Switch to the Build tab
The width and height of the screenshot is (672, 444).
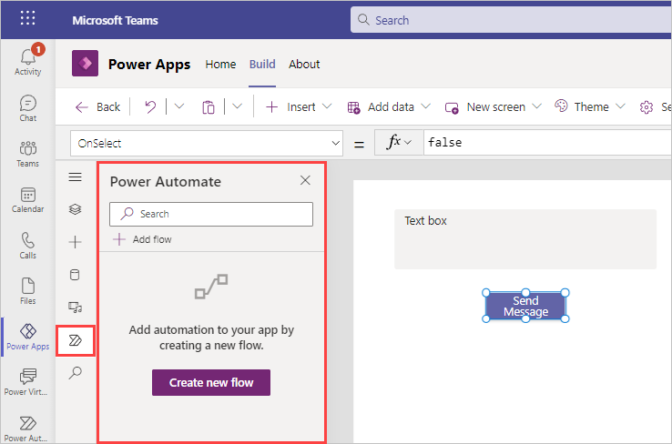(x=262, y=65)
